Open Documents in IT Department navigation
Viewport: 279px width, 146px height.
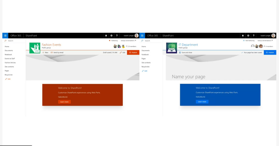[145, 50]
